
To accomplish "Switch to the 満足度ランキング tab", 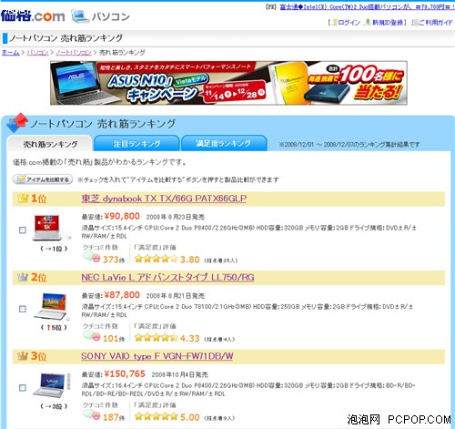I will 224,143.
